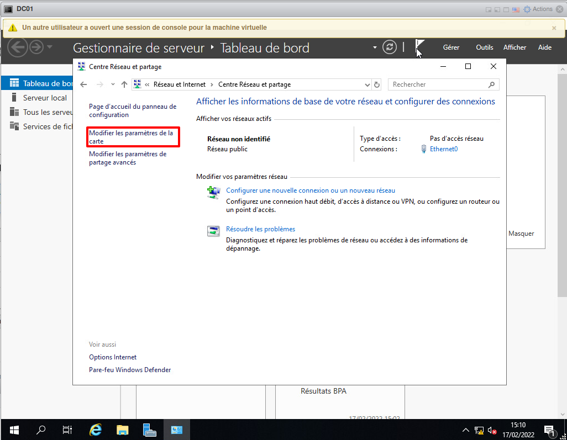Go up one level with the up arrow
Viewport: 567px width, 440px height.
point(124,84)
